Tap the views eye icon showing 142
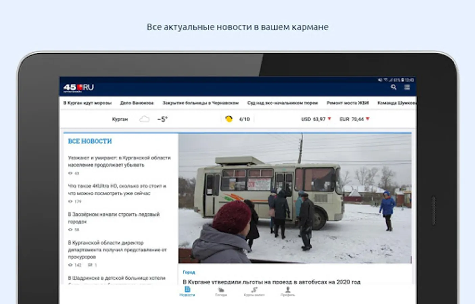This screenshot has width=475, height=304. [70, 265]
